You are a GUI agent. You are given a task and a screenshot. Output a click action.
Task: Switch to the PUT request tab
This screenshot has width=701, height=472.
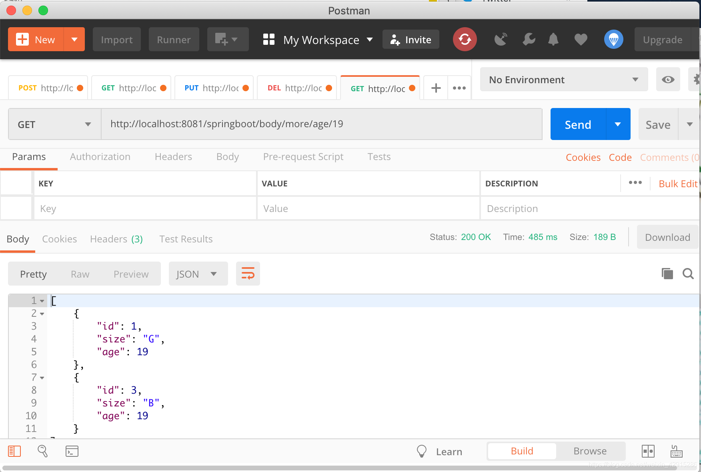click(214, 88)
